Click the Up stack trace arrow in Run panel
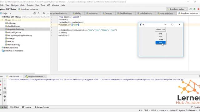This screenshot has width=200, height=112. [5, 81]
